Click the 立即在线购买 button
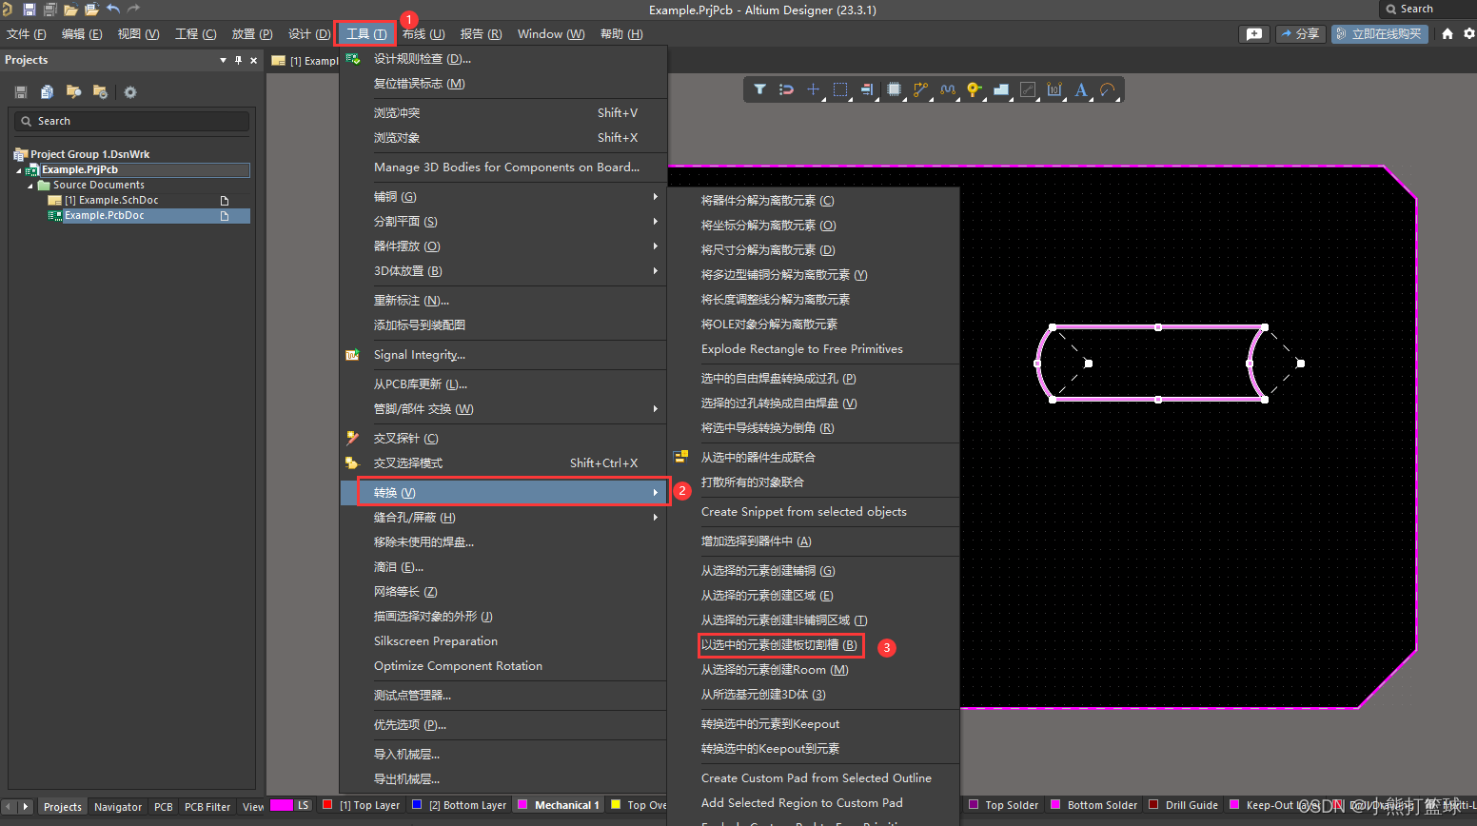This screenshot has height=826, width=1477. pyautogui.click(x=1379, y=32)
